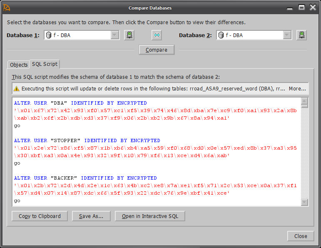
Task: Minimize the Compare Databases window
Action: coord(290,8)
